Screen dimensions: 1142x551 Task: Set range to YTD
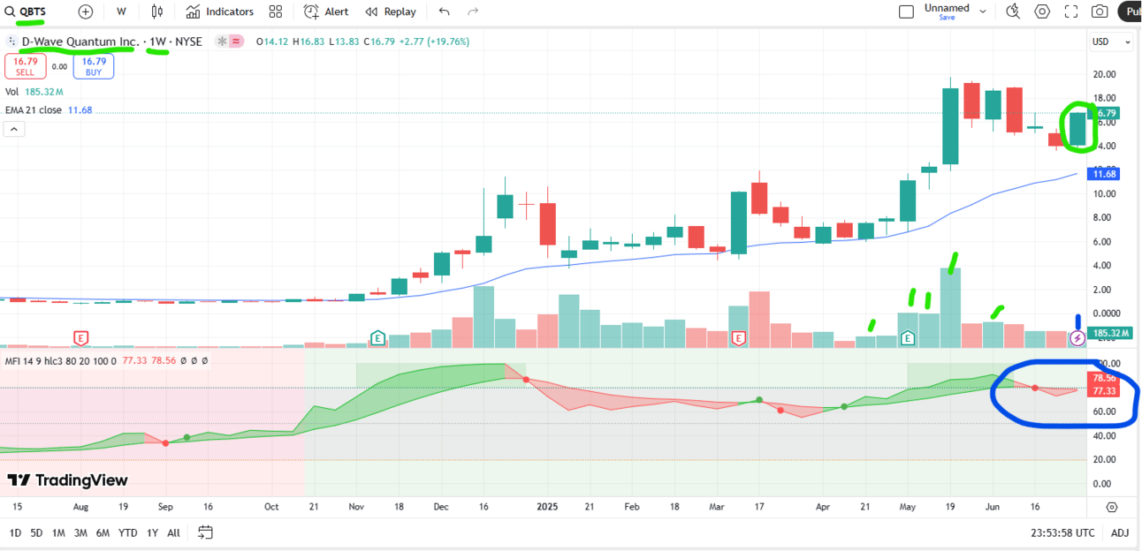(x=128, y=532)
